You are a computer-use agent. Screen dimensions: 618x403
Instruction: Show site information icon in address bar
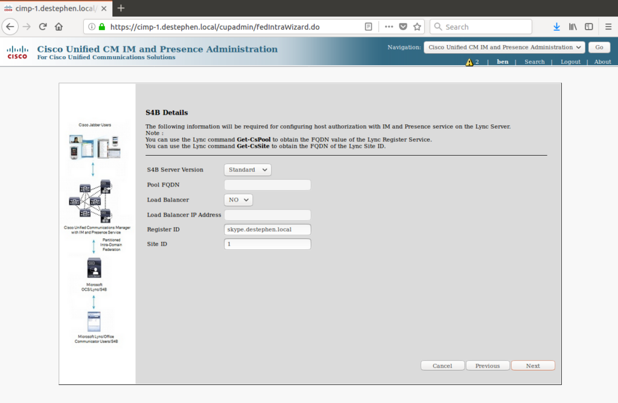(x=92, y=27)
